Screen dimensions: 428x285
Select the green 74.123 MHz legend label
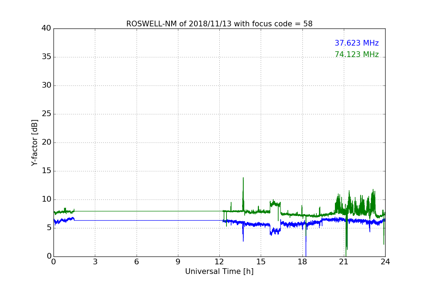(357, 55)
